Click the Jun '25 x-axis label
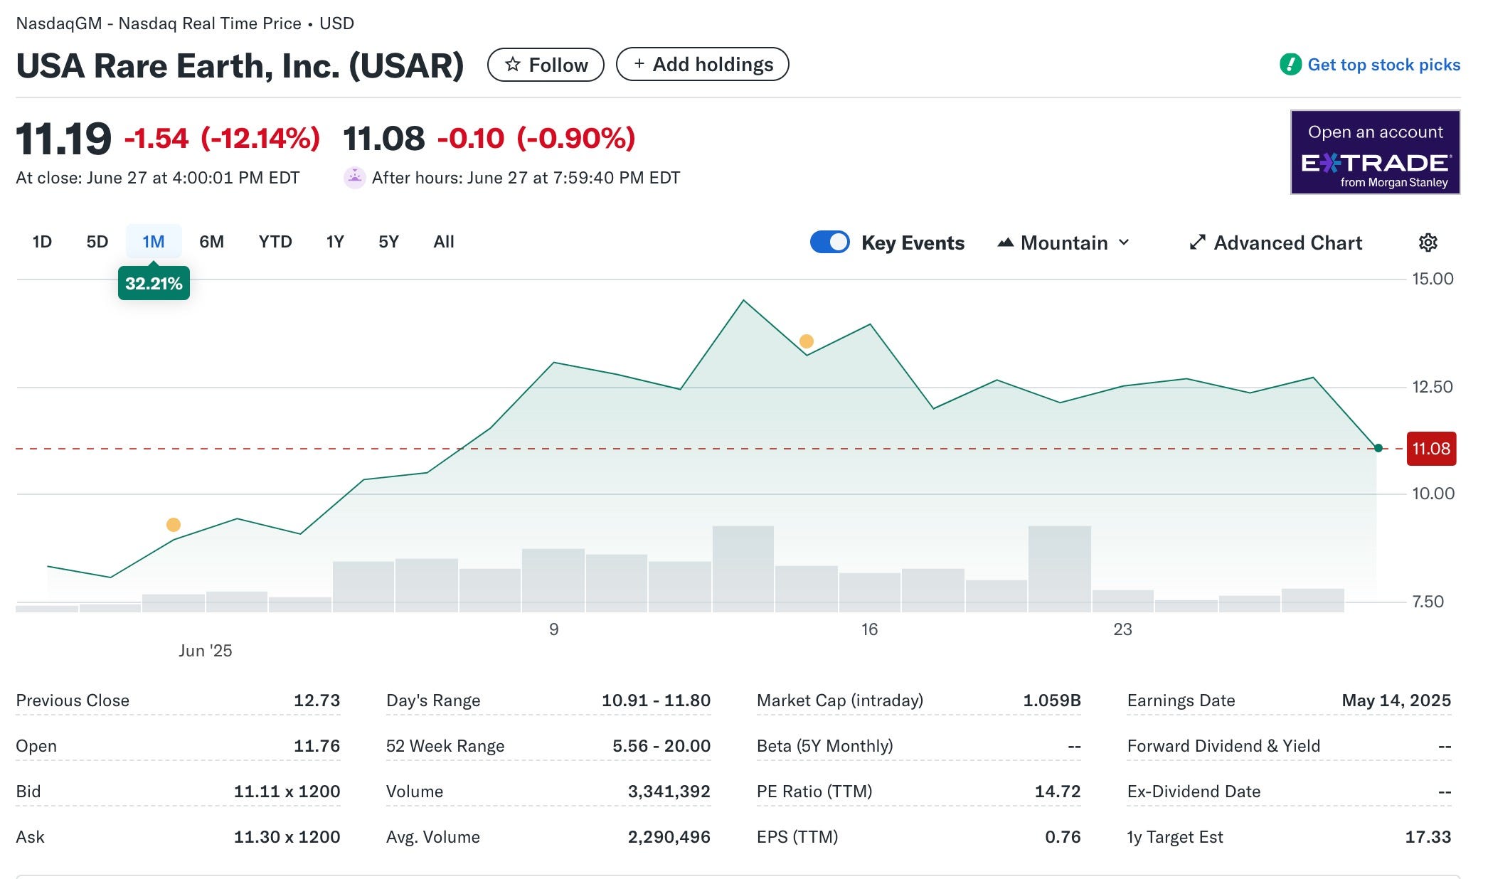Image resolution: width=1488 pixels, height=879 pixels. coord(205,651)
